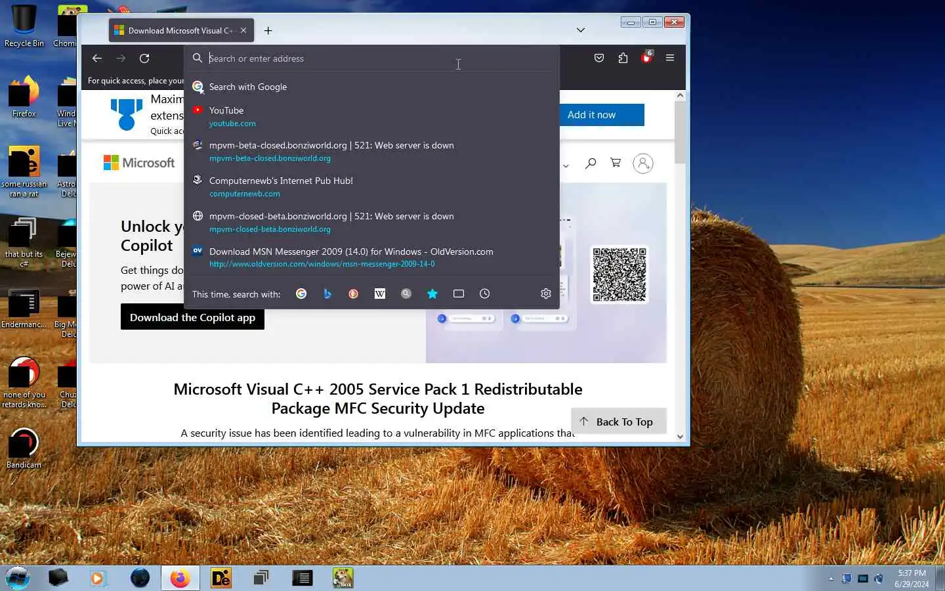Screen dimensions: 945x591
Task: Search this time with Google icon
Action: (301, 294)
